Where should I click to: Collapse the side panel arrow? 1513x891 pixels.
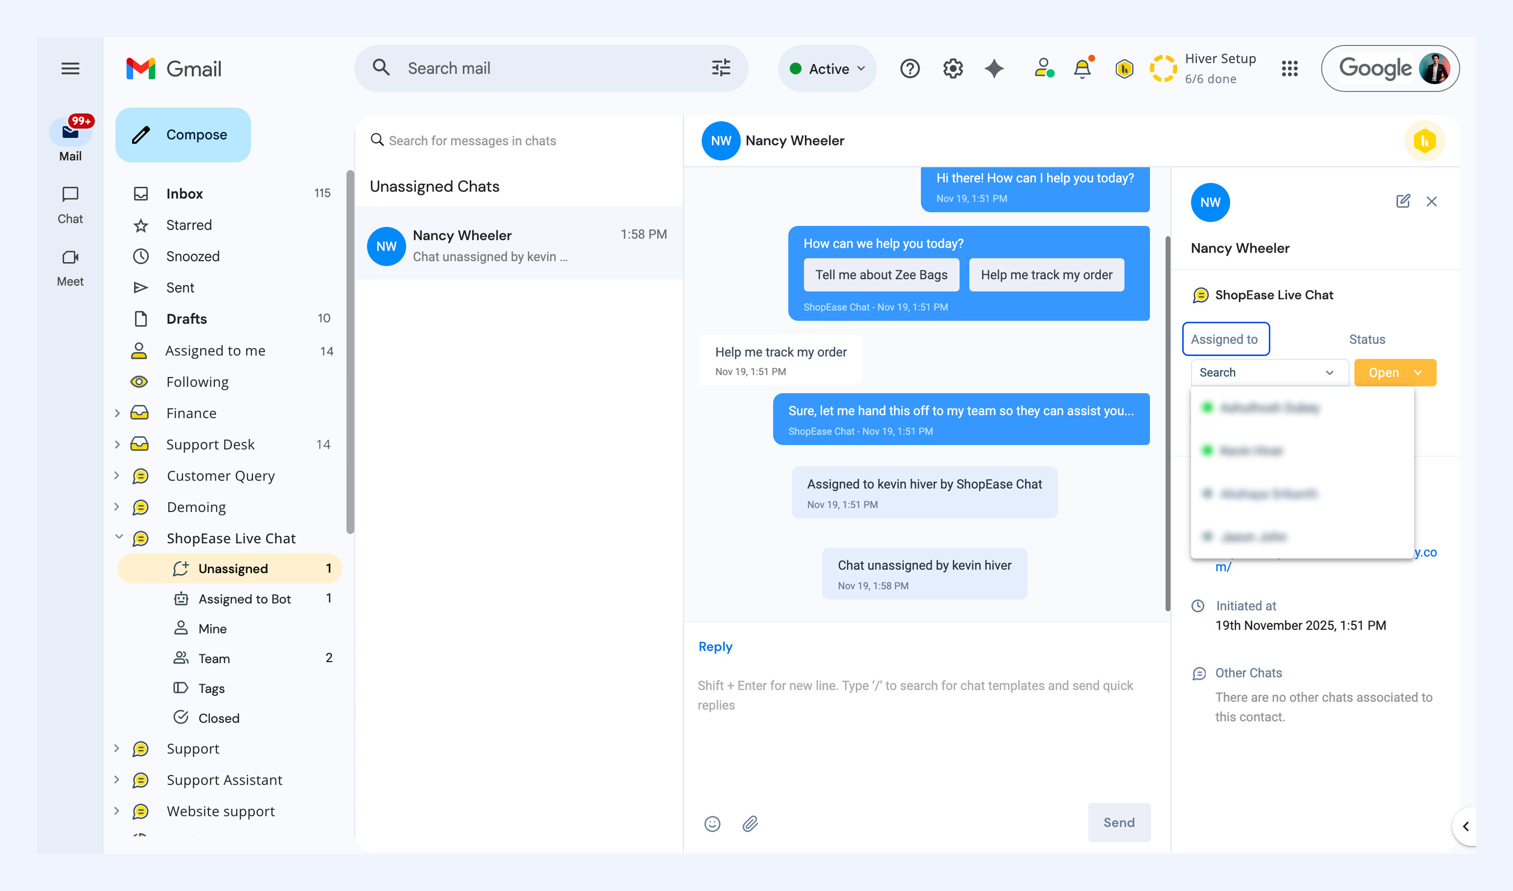[x=1465, y=826]
